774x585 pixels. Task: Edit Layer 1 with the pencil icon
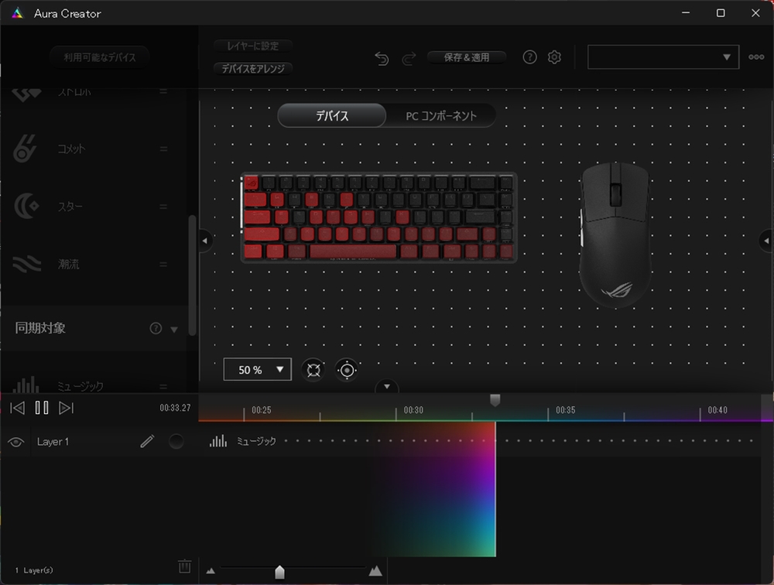[x=147, y=441]
